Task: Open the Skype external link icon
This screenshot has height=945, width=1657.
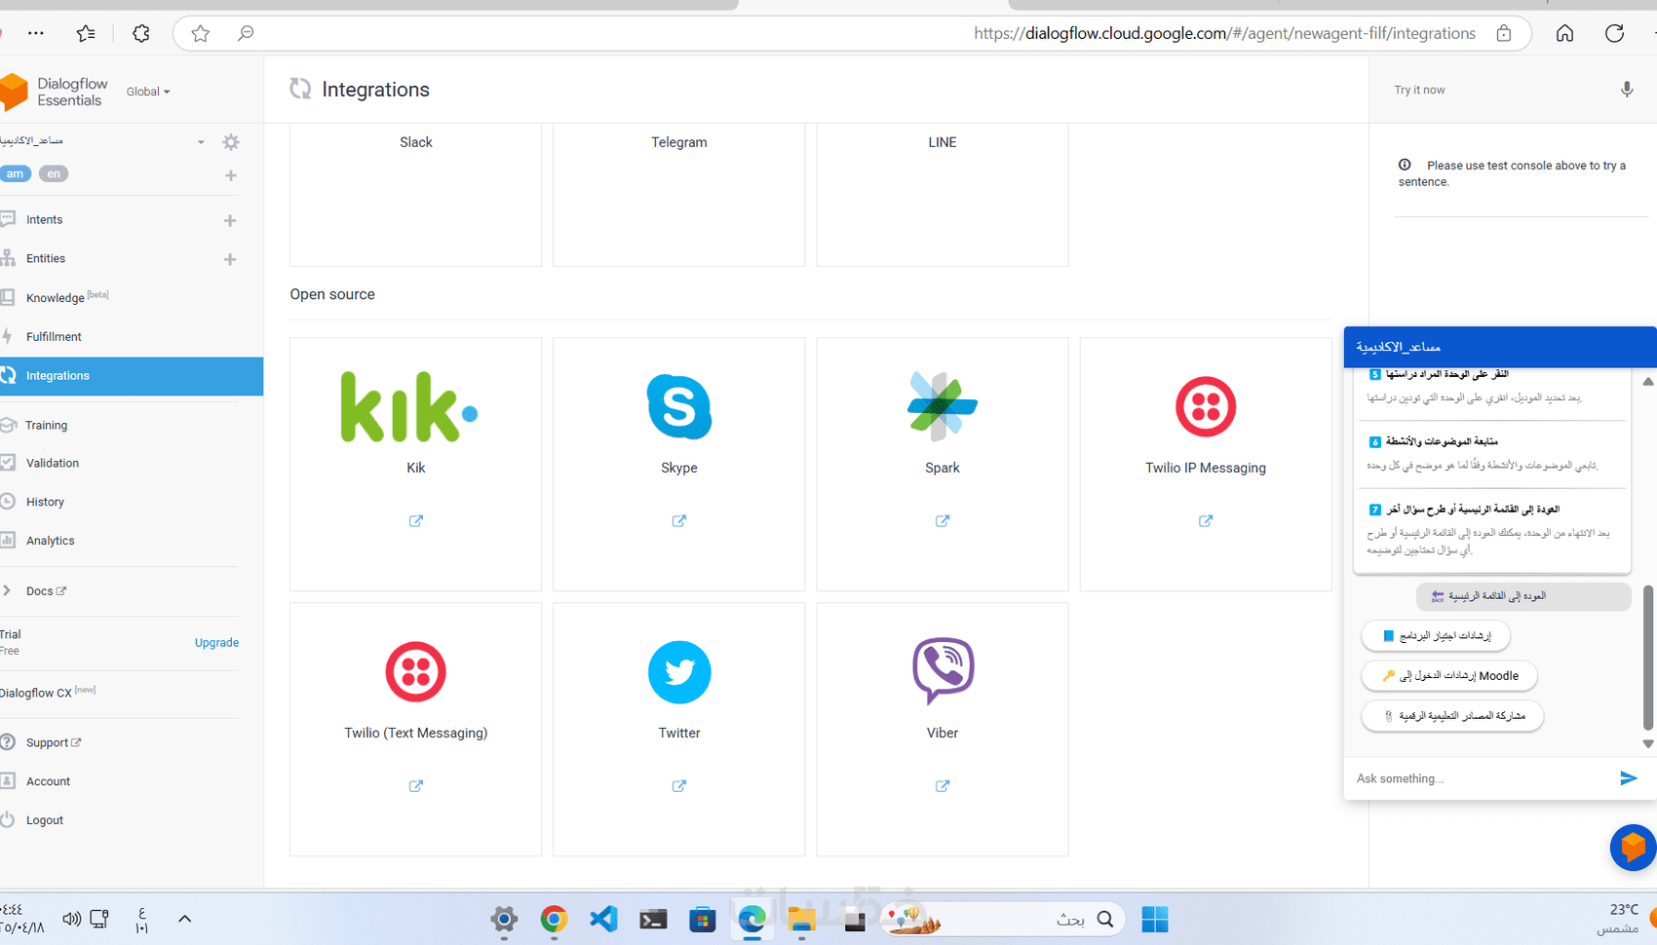Action: tap(679, 521)
